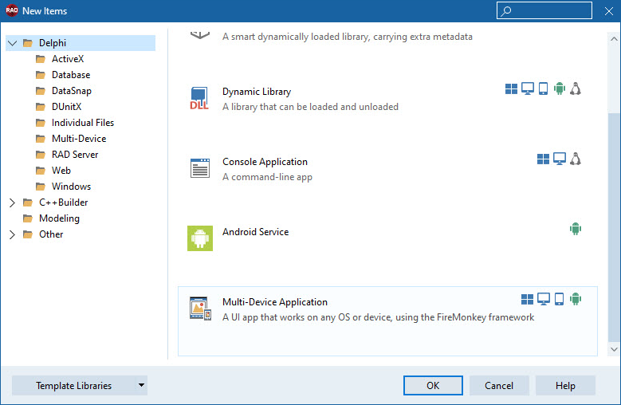Click the folder icon next to Delphi
Image resolution: width=621 pixels, height=405 pixels.
pyautogui.click(x=28, y=43)
